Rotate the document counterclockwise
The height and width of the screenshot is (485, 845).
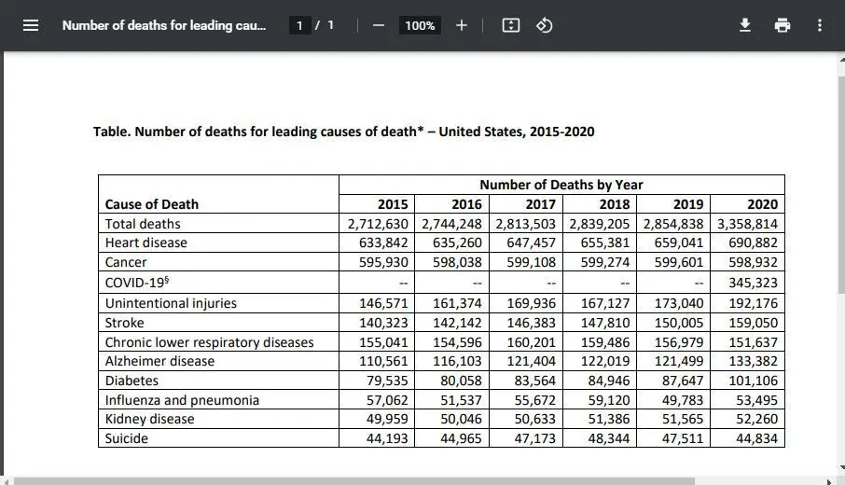pyautogui.click(x=545, y=25)
